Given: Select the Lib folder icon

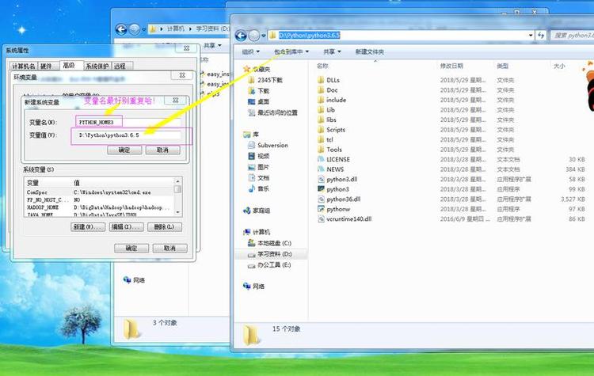Looking at the screenshot, I should 321,110.
